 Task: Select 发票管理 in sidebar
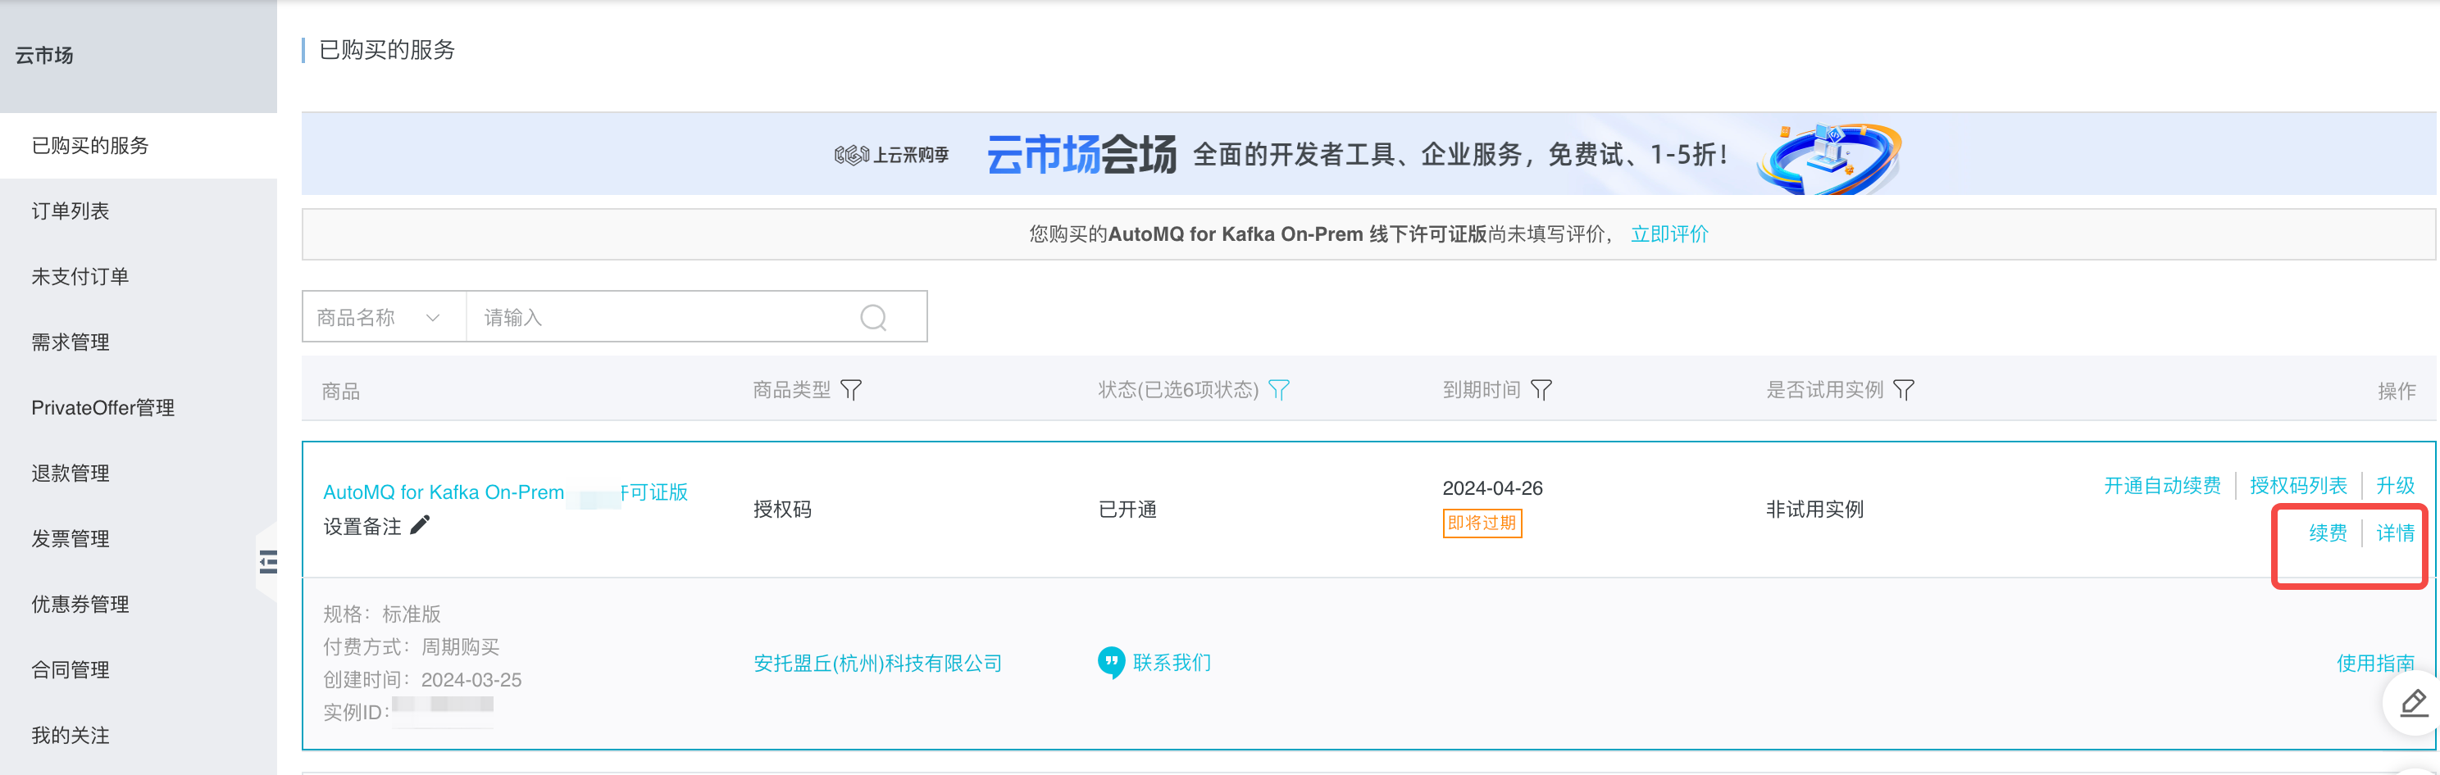[139, 538]
